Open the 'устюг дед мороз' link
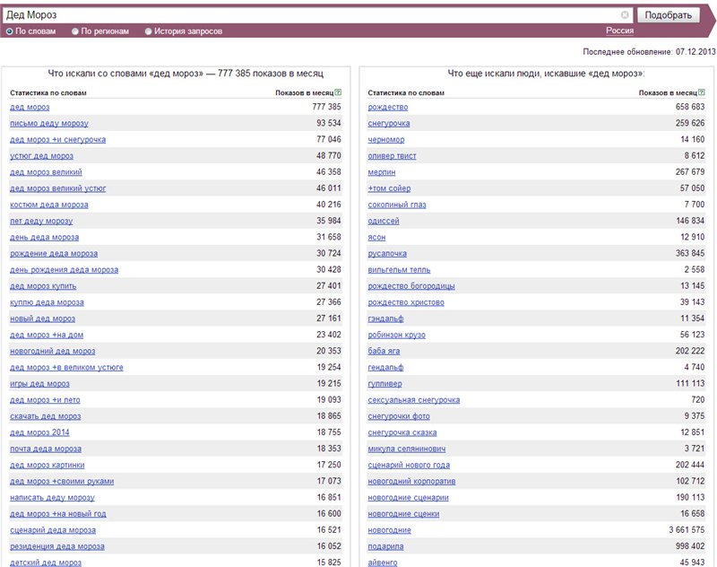Image resolution: width=717 pixels, height=567 pixels. [41, 156]
